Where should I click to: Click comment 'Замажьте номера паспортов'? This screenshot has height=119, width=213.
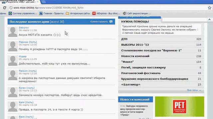pyautogui.click(x=61, y=95)
